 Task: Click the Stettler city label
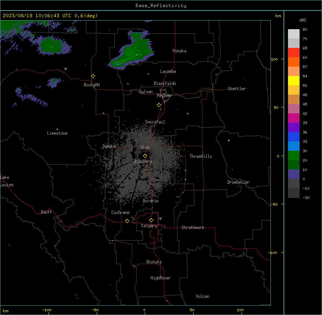click(x=237, y=89)
